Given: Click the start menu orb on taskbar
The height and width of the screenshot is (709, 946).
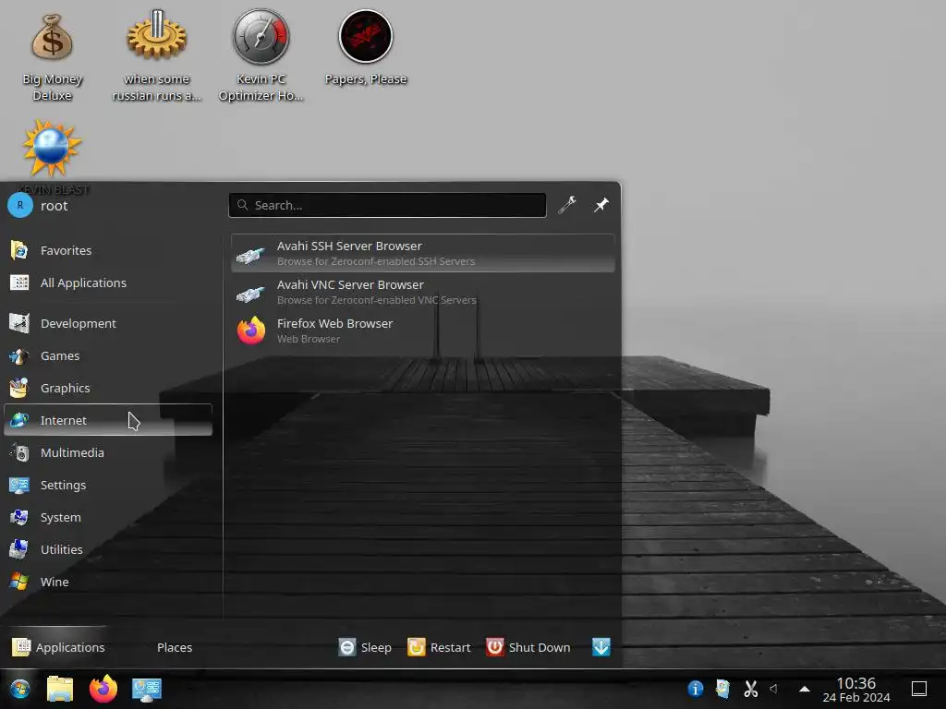Looking at the screenshot, I should 20,689.
